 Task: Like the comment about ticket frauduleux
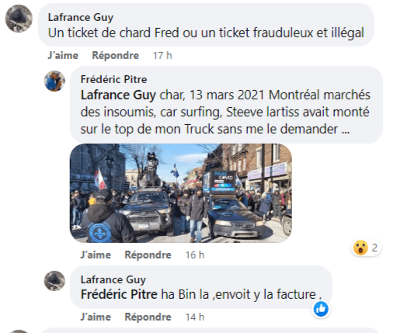point(63,55)
